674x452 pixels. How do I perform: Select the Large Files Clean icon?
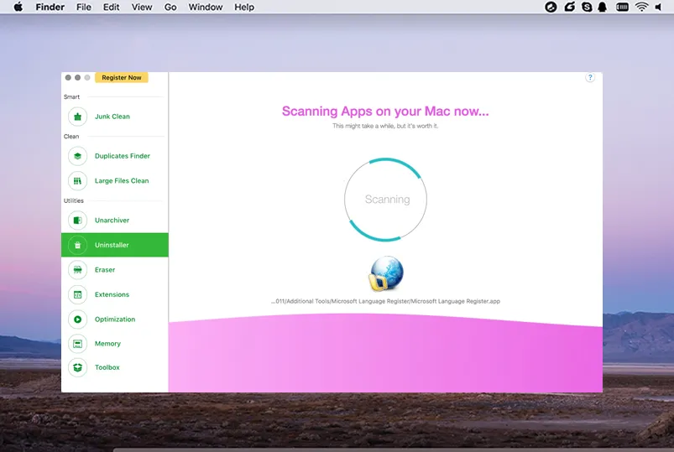click(x=77, y=181)
